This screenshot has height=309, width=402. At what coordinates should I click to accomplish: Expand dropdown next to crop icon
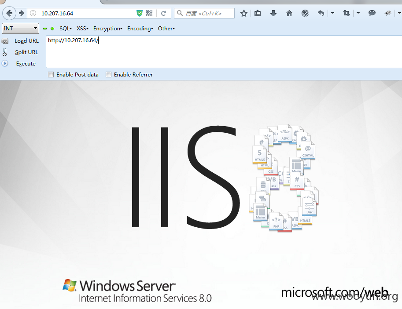click(x=358, y=13)
